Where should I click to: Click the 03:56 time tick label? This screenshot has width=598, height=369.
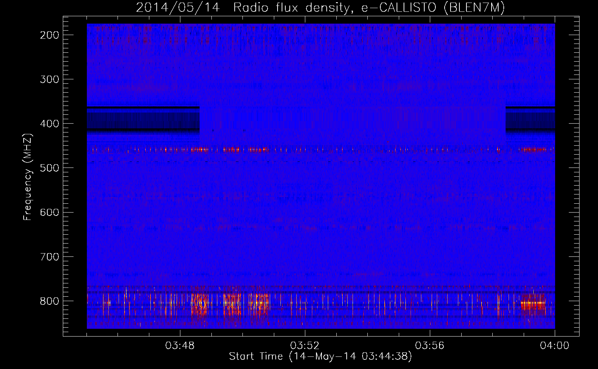pyautogui.click(x=430, y=346)
